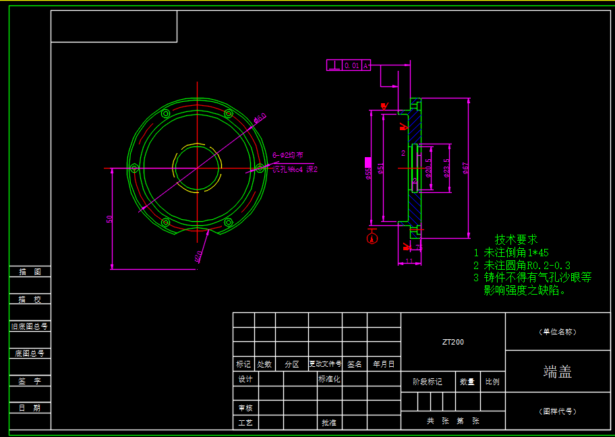This screenshot has height=437, width=615.
Task: Select the magenta filled square near φ55
Action: [368, 162]
